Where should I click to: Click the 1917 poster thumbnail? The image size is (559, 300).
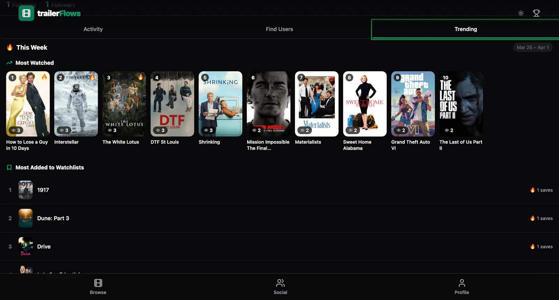coord(26,190)
